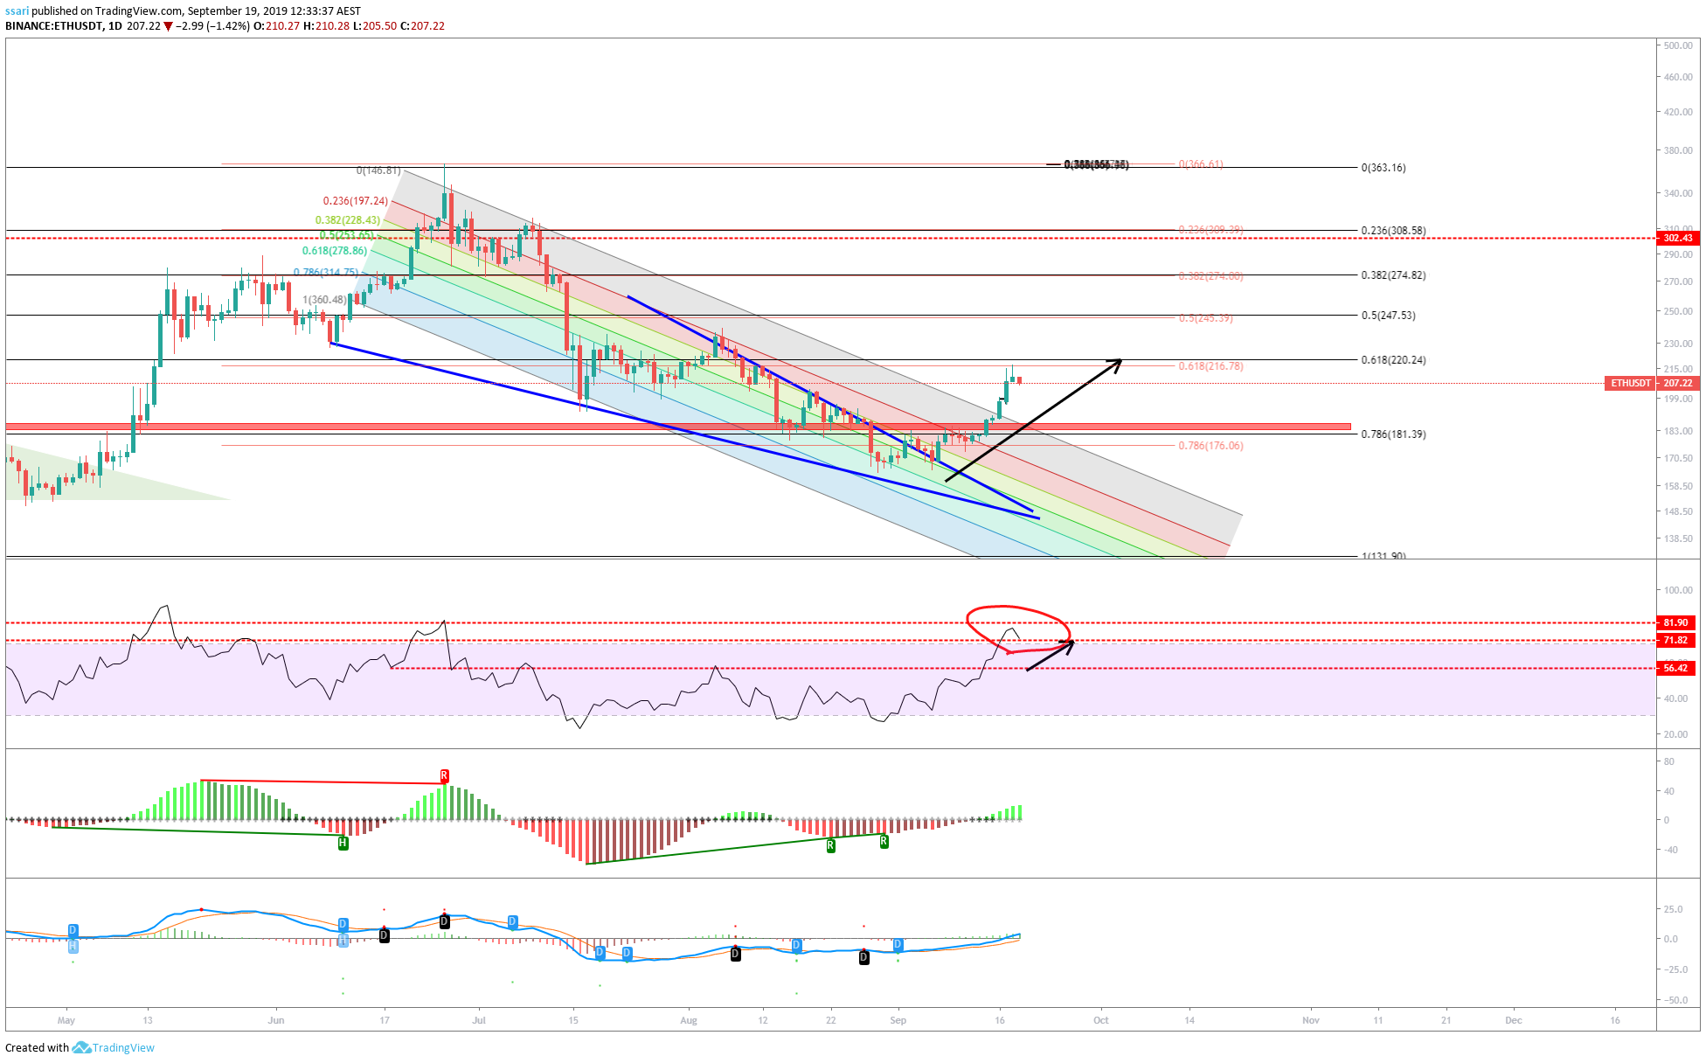
Task: Click the 380.00 price axis value
Action: click(x=1679, y=150)
